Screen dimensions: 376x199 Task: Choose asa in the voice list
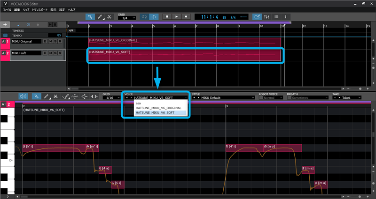click(x=160, y=103)
